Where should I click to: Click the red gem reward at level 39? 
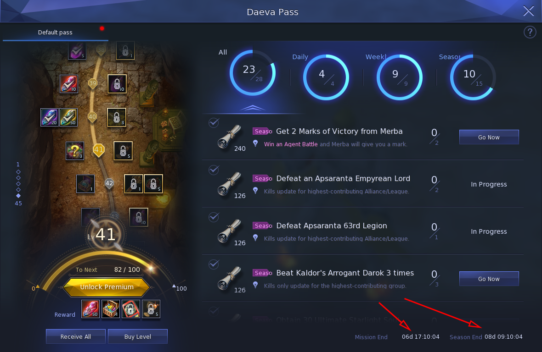tap(69, 84)
